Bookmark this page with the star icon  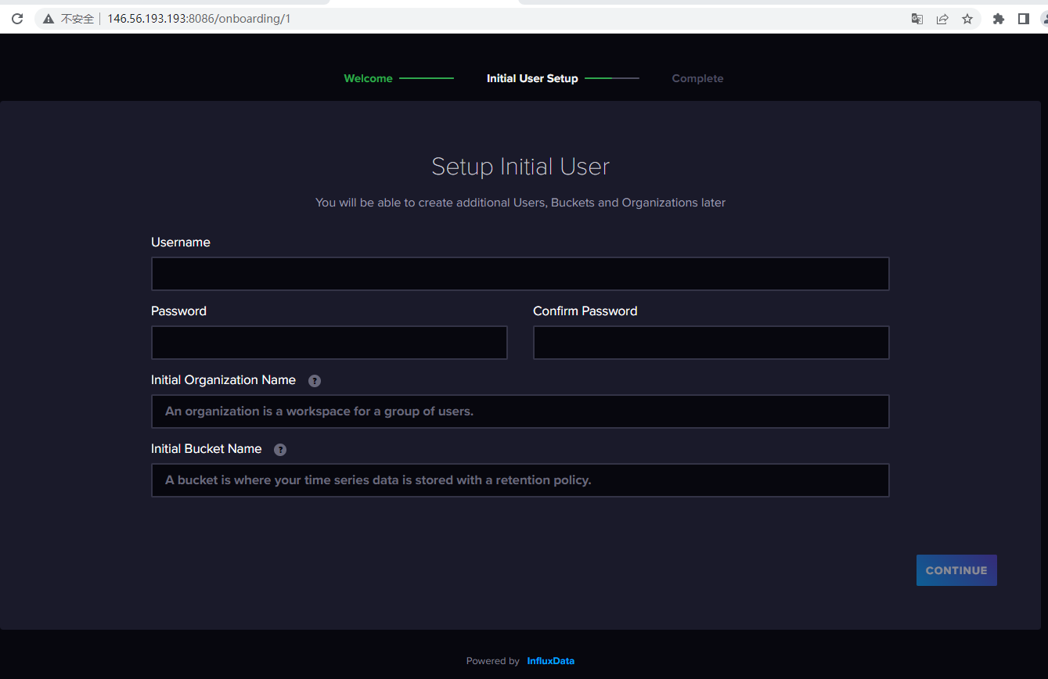(967, 19)
